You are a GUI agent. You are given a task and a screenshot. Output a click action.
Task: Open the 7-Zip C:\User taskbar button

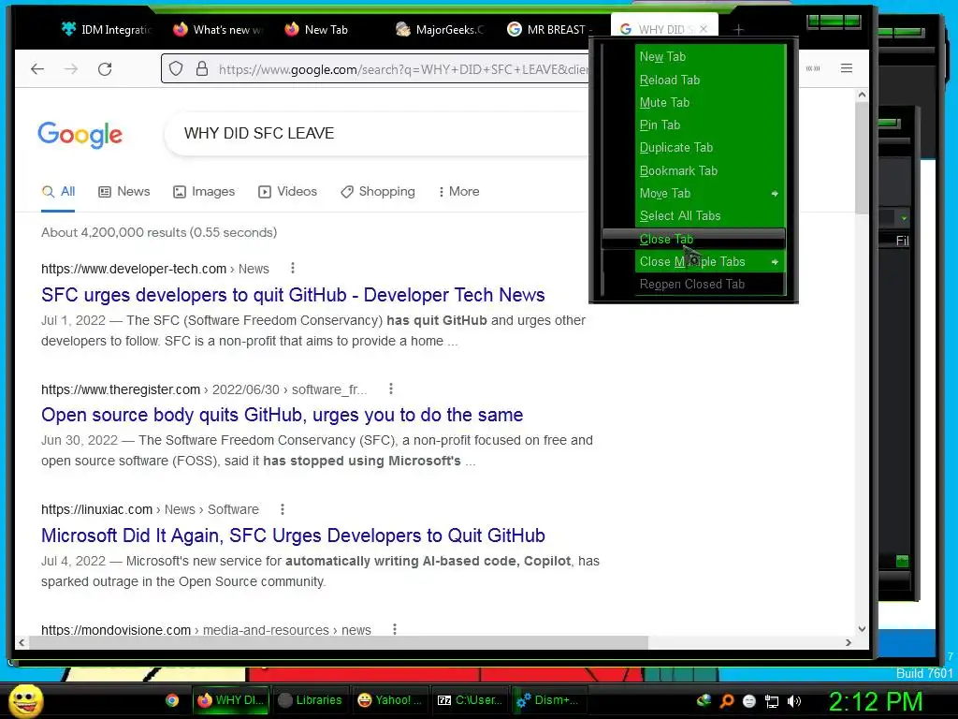point(470,700)
